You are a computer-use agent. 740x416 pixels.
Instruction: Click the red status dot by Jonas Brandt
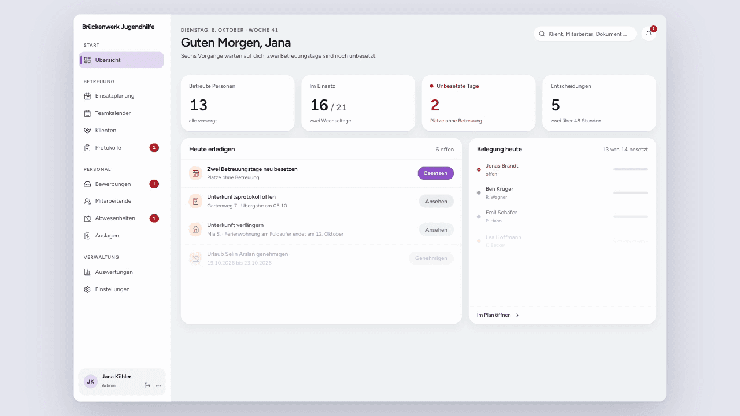(479, 169)
